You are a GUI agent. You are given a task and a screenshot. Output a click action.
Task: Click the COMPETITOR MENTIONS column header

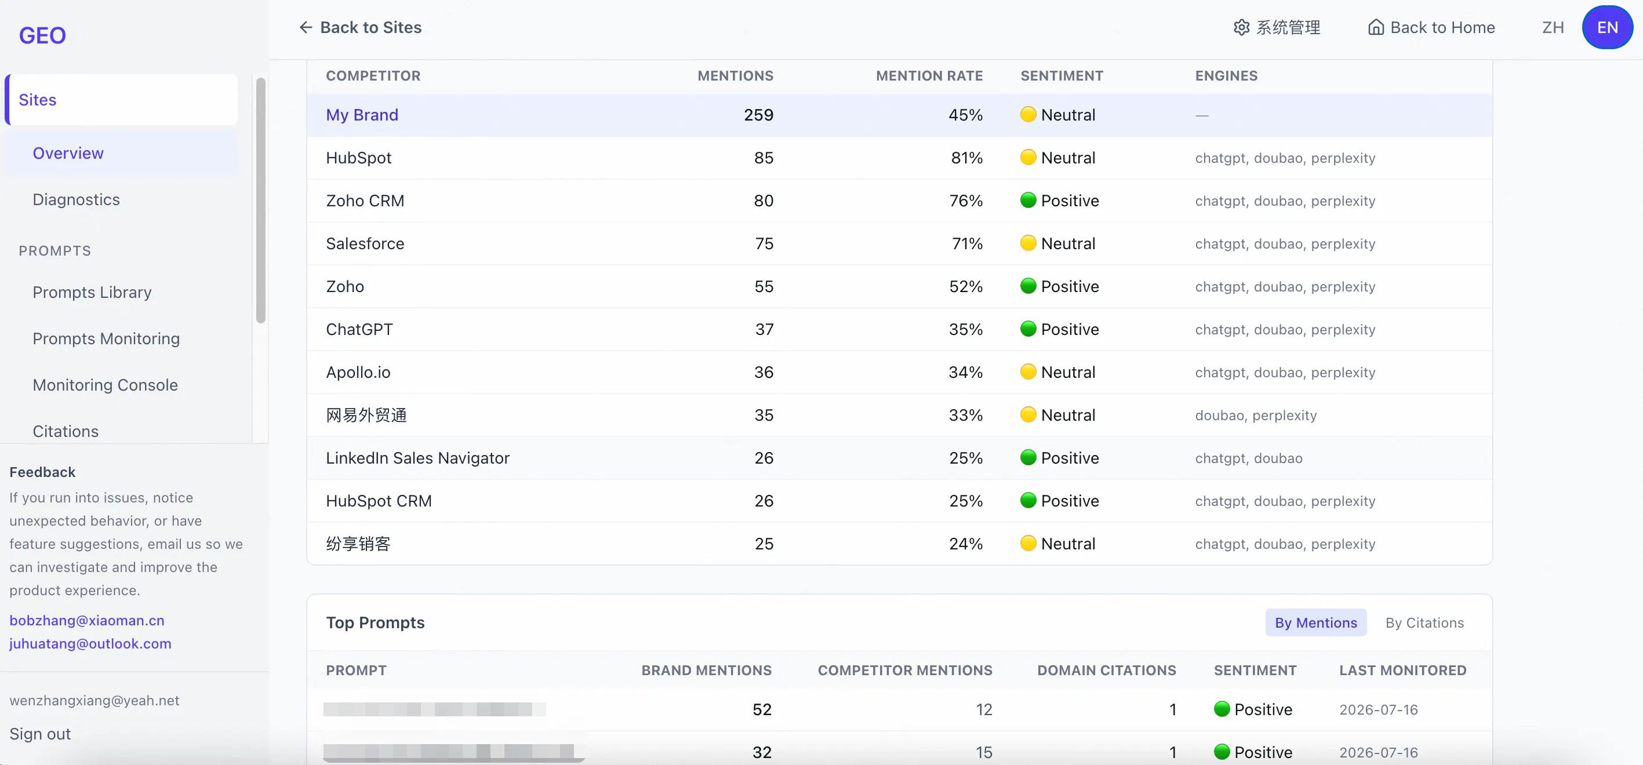click(905, 671)
